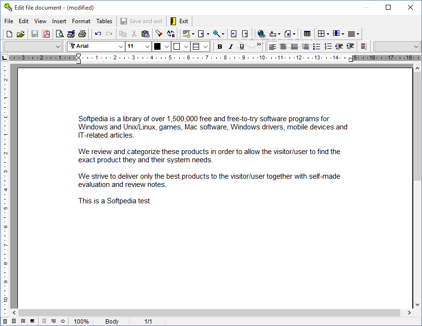Open the File menu
This screenshot has height=326, width=422.
(x=9, y=21)
